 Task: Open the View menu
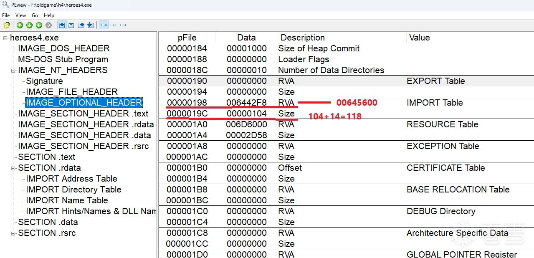coord(21,15)
